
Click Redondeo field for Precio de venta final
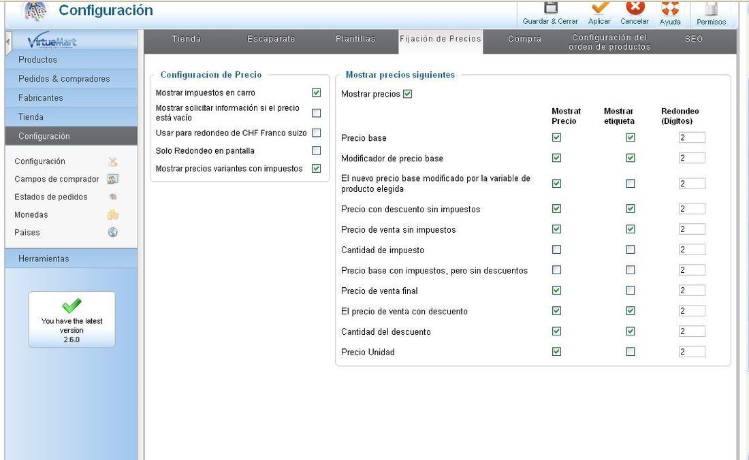point(692,290)
